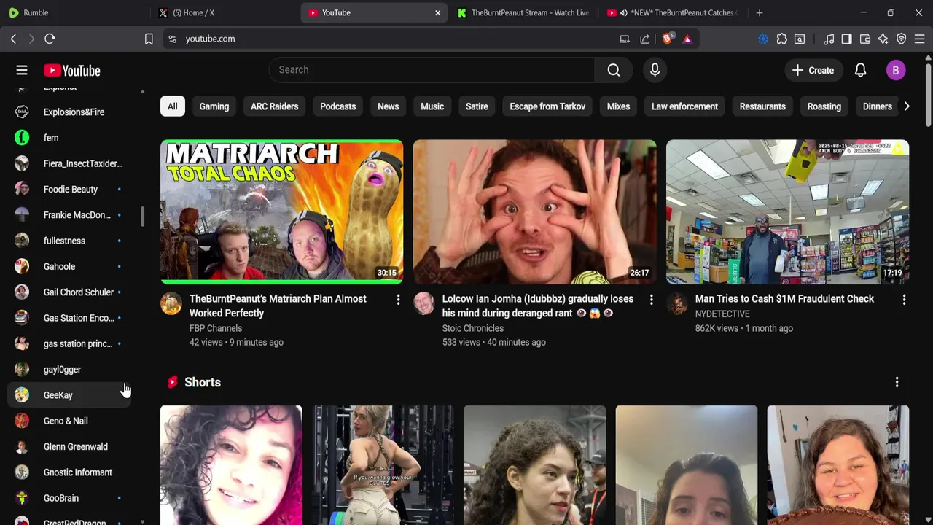
Task: Close the YouTube browser tab
Action: tap(438, 12)
